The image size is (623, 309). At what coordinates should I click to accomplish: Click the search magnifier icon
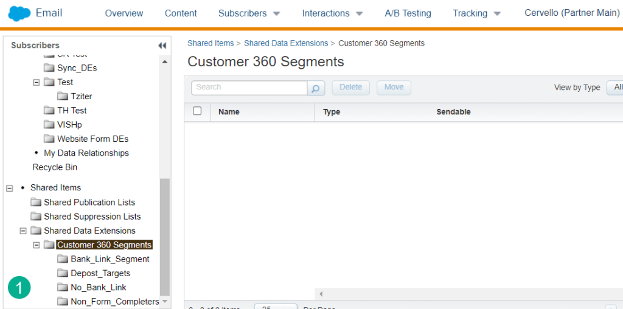pos(316,88)
